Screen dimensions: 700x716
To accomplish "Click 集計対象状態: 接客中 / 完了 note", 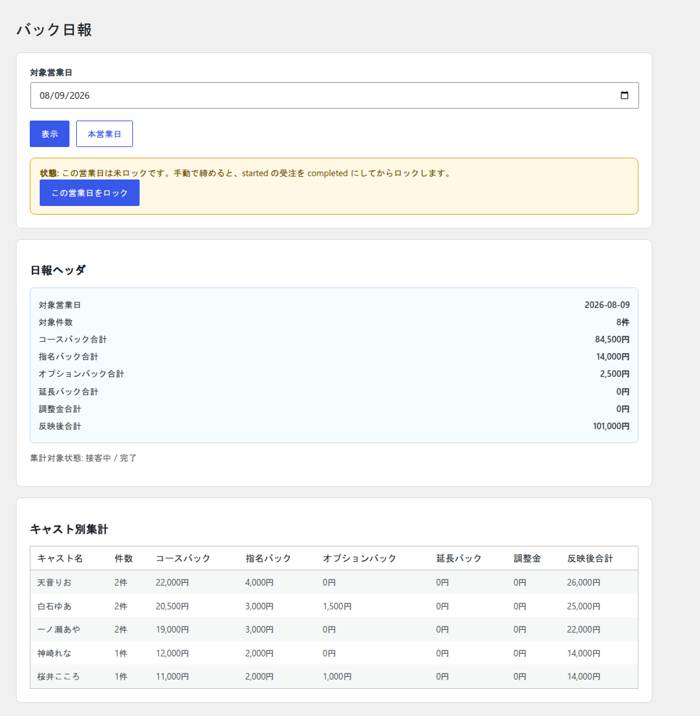I will coord(83,458).
